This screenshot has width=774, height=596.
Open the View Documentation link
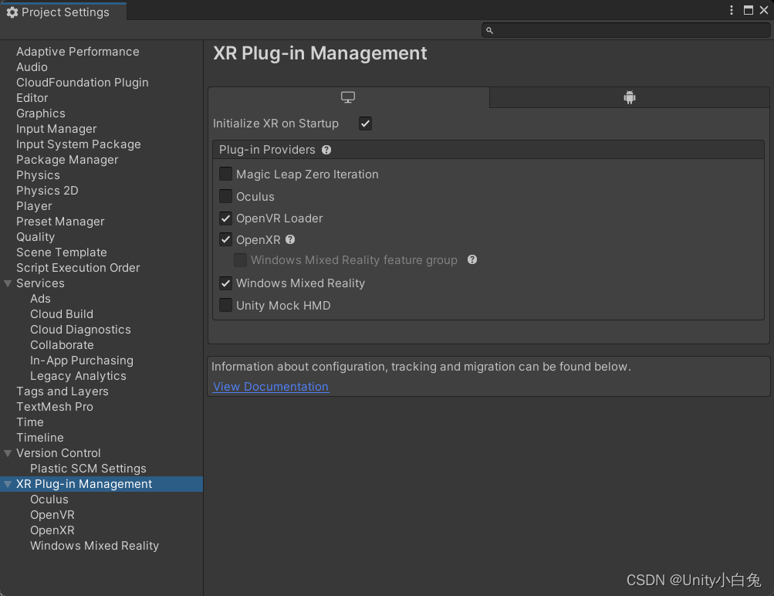click(x=271, y=387)
